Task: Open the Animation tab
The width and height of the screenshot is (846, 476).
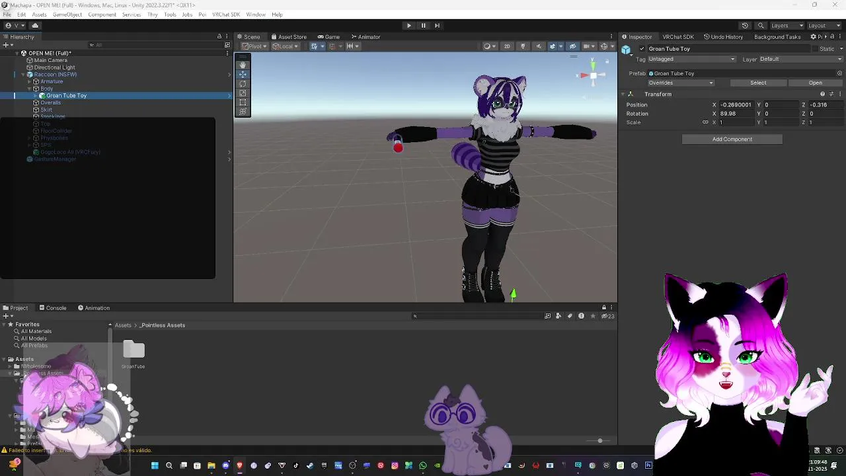Action: tap(93, 308)
